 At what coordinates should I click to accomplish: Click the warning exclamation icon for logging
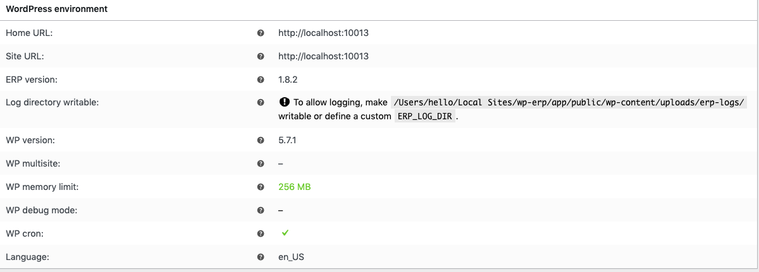[284, 102]
